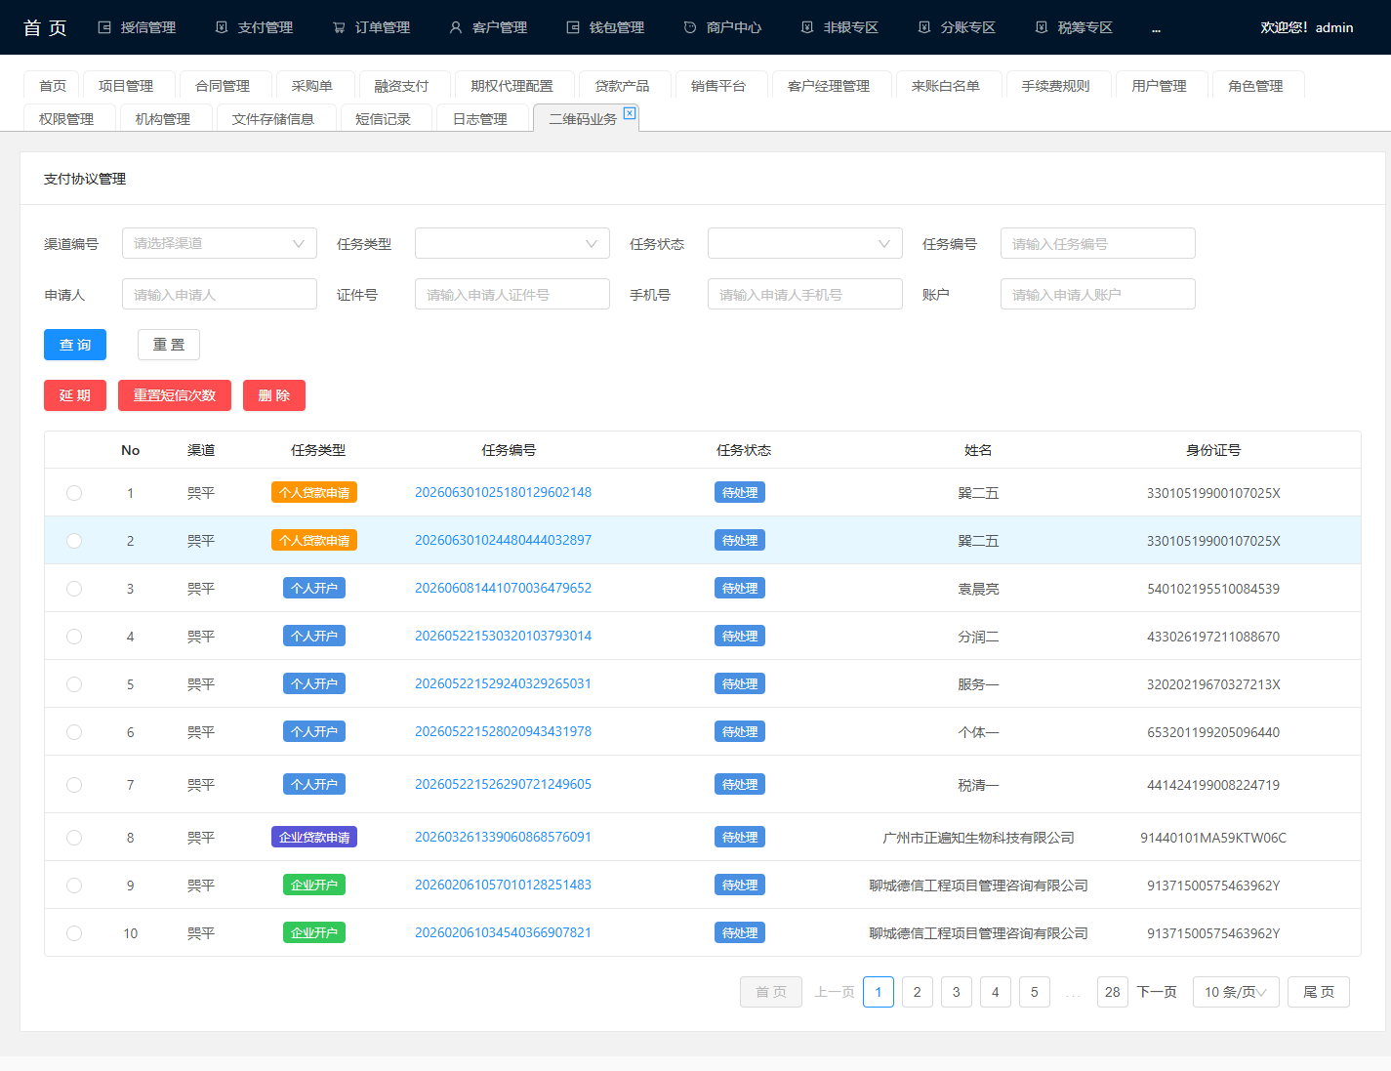Switch to the 项目管理 tab
This screenshot has width=1391, height=1071.
(x=126, y=86)
